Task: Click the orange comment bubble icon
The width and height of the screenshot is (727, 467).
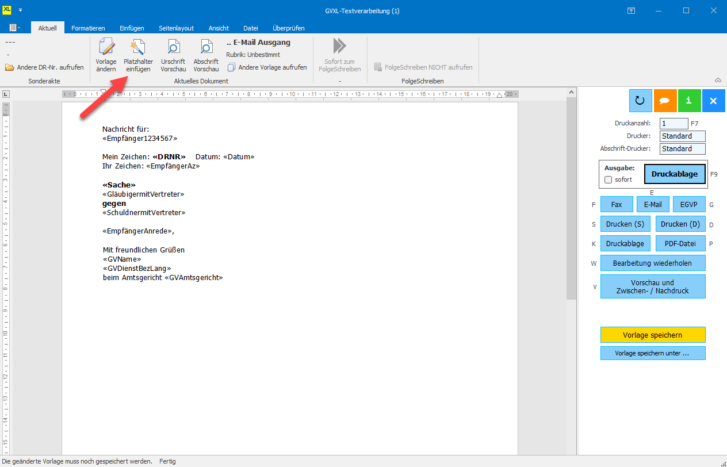Action: 665,101
